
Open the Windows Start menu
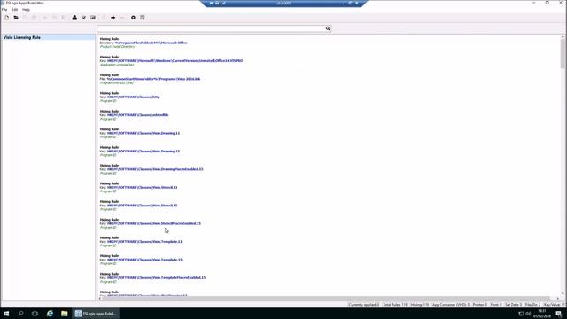pyautogui.click(x=6, y=314)
